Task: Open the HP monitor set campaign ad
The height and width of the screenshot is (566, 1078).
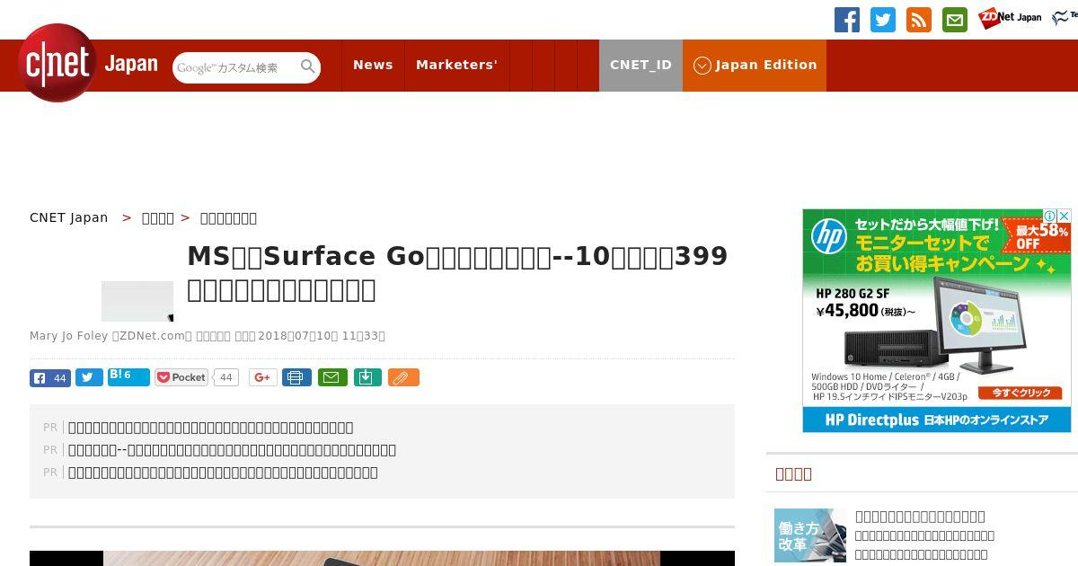Action: click(937, 321)
